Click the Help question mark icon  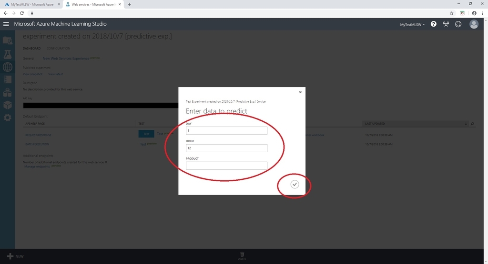(433, 24)
